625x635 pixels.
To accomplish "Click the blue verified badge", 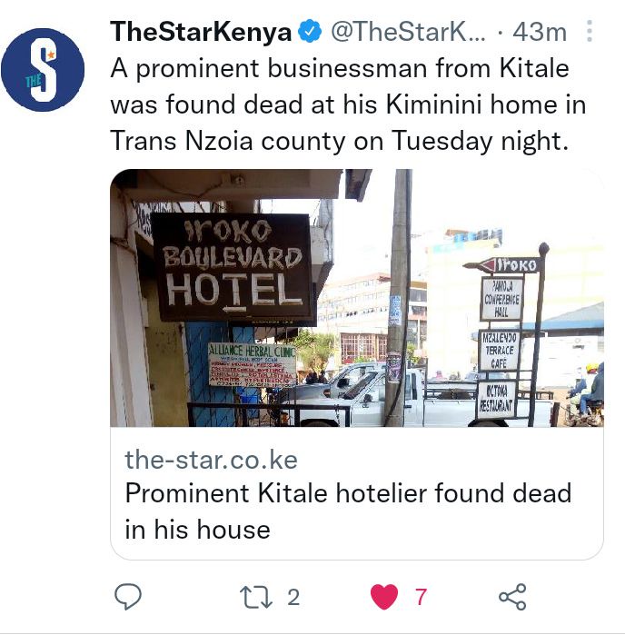I will [310, 32].
